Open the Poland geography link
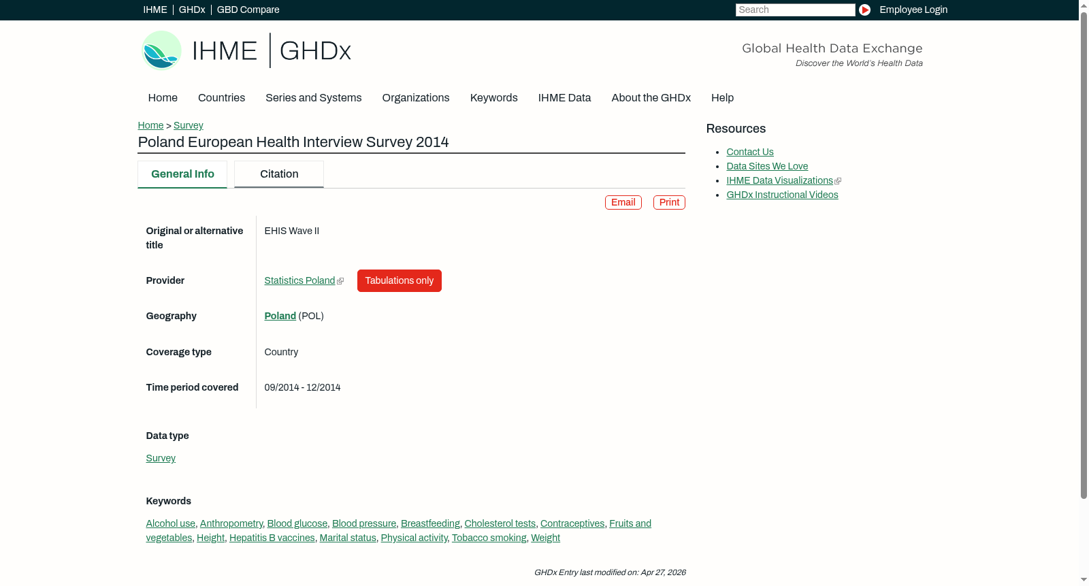 [x=280, y=316]
